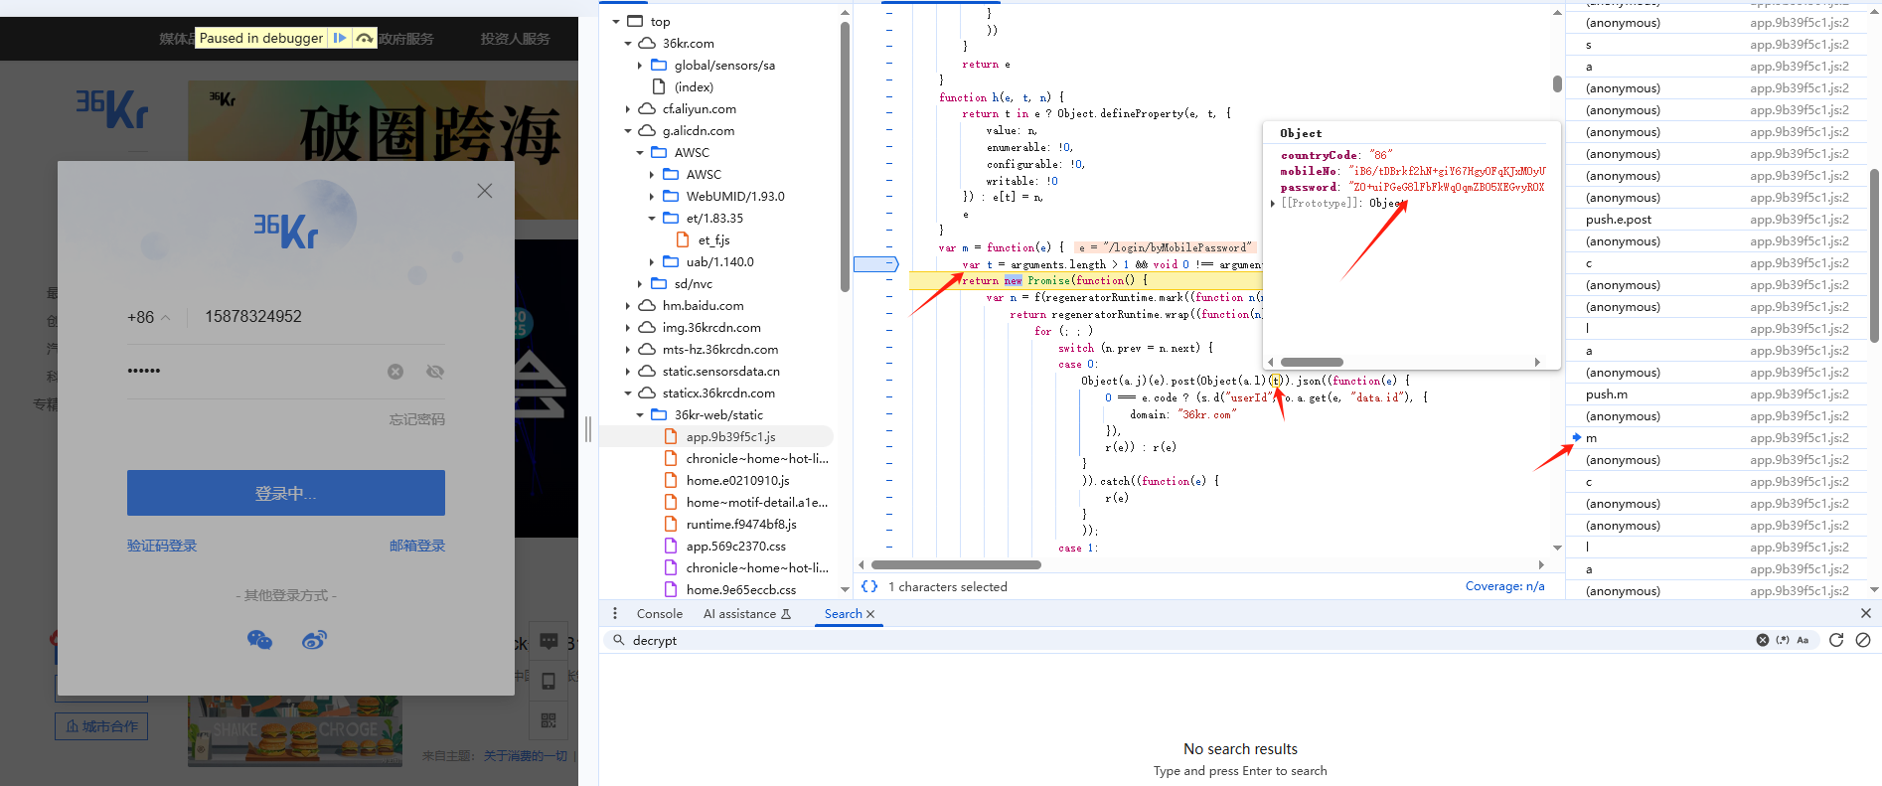Log in with Weibo icon
This screenshot has height=786, width=1882.
tap(314, 640)
